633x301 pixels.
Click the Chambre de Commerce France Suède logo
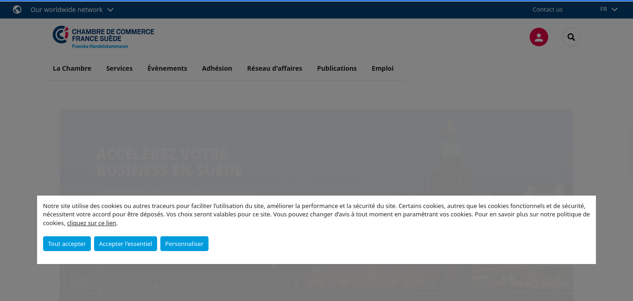[103, 37]
